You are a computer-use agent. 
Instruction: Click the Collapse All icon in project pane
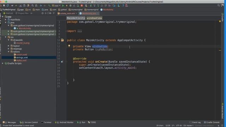46,13
